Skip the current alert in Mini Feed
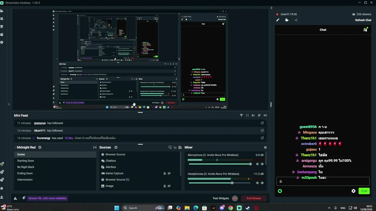Image resolution: width=376 pixels, height=211 pixels. (253, 115)
